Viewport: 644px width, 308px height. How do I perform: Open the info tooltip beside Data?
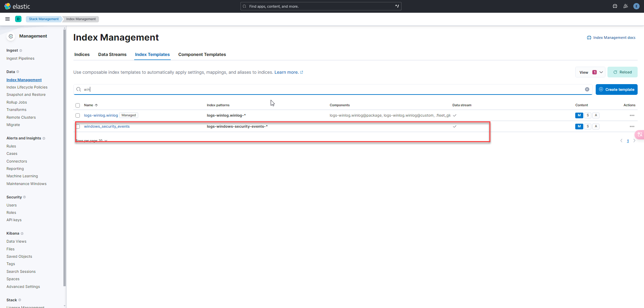tap(18, 72)
